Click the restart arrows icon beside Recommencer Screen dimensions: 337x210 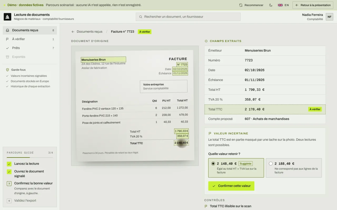click(241, 5)
